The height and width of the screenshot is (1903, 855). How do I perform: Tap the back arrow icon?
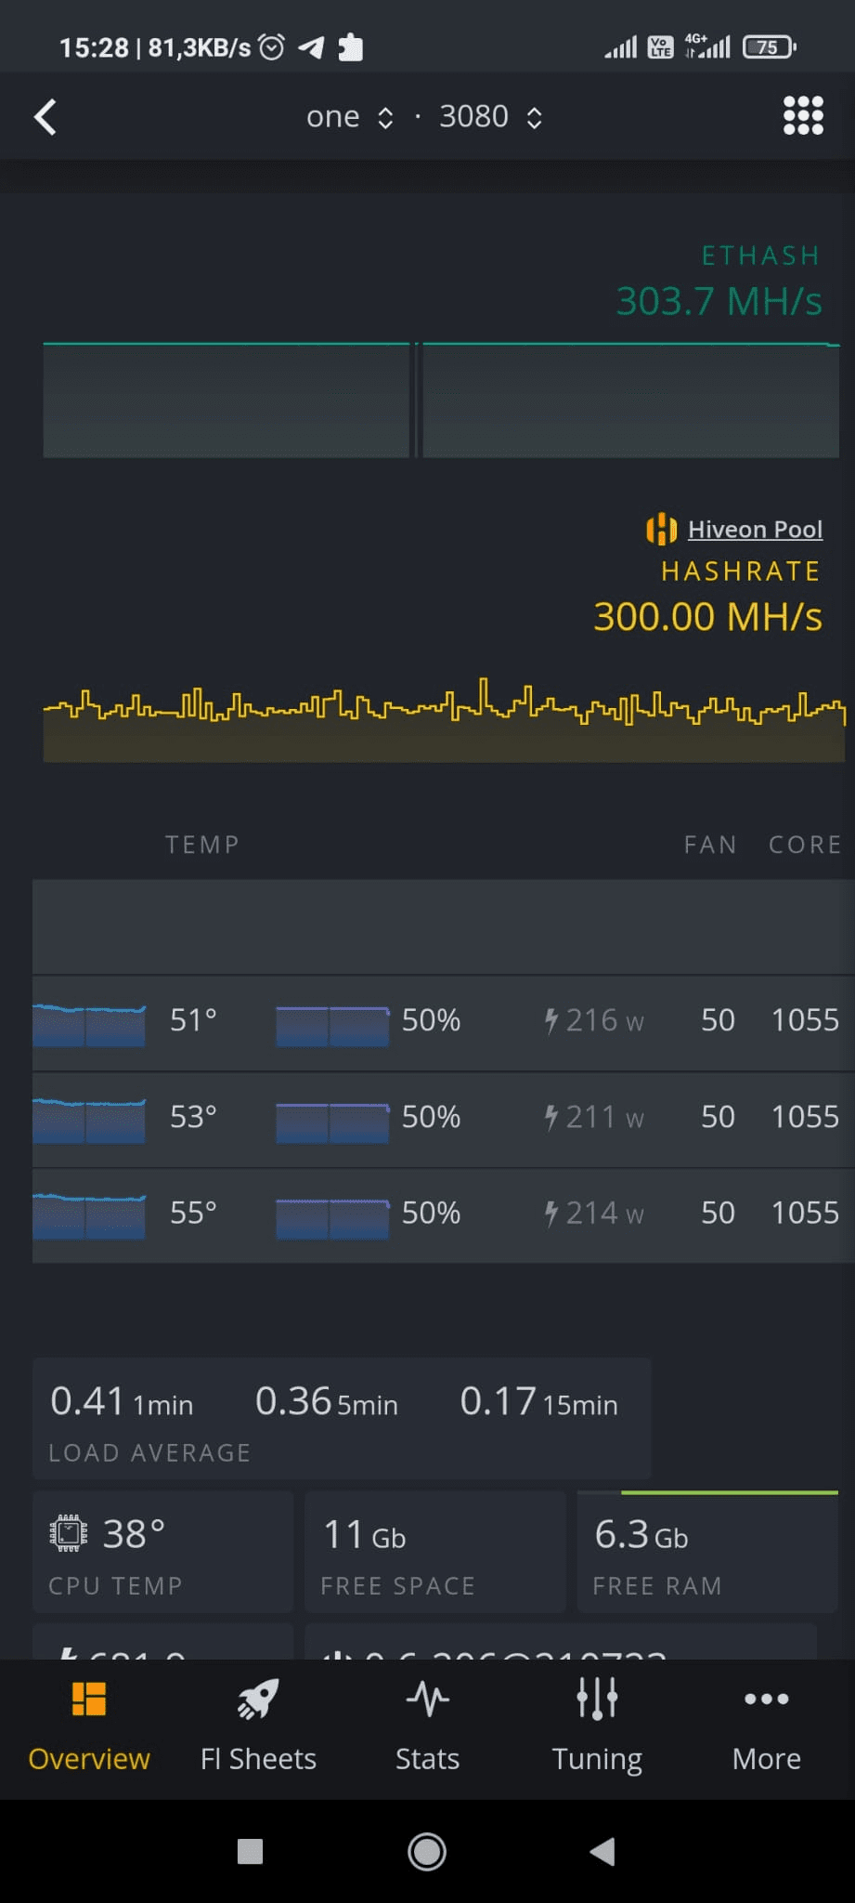pos(45,117)
